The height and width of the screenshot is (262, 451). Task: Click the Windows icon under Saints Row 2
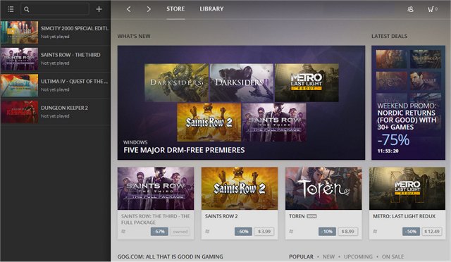click(207, 231)
